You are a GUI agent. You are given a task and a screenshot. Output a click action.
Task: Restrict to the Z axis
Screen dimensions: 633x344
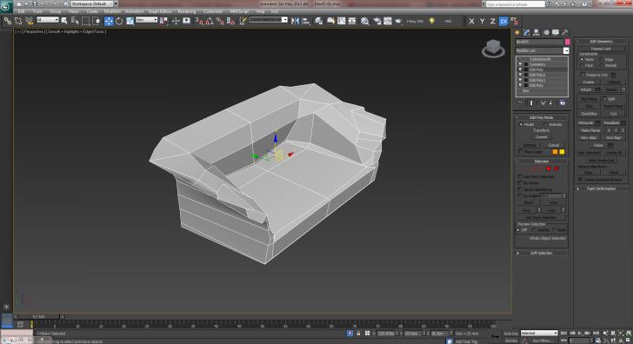[492, 21]
